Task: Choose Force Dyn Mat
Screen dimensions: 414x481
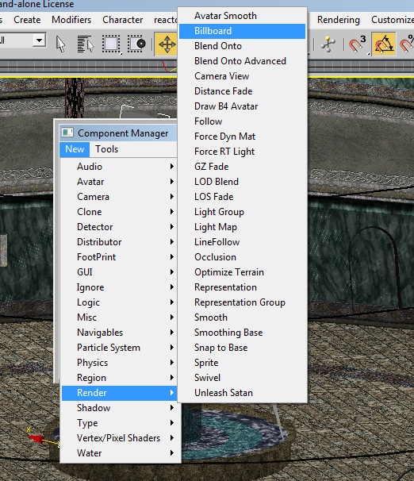Action: click(x=242, y=137)
